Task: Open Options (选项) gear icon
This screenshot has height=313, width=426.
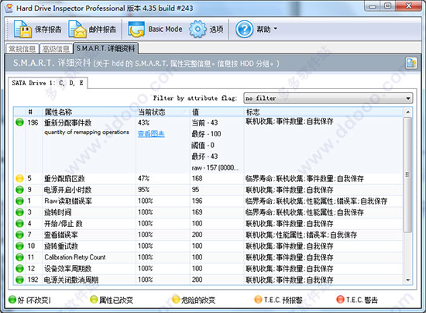Action: click(198, 29)
